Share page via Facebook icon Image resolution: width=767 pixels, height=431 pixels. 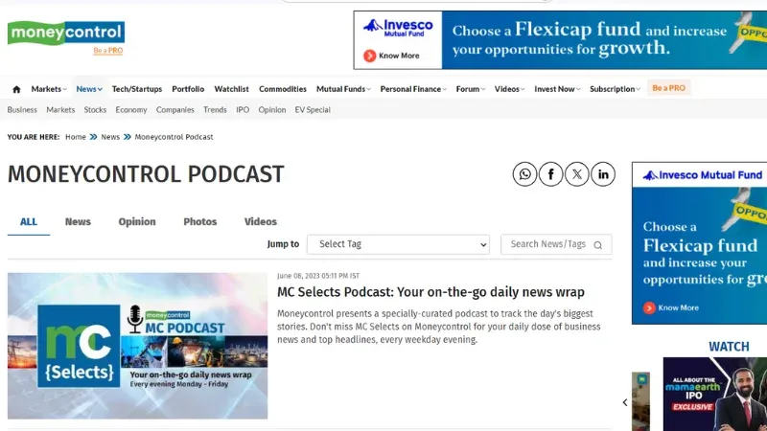pos(550,174)
